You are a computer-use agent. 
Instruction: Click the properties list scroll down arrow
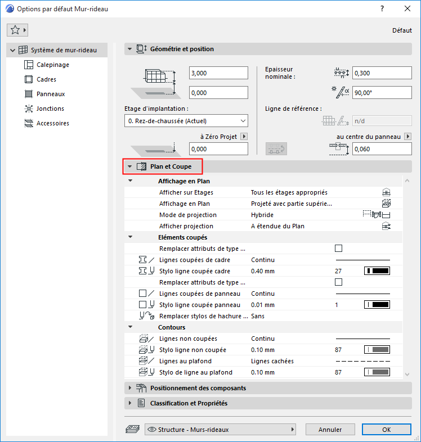point(407,375)
